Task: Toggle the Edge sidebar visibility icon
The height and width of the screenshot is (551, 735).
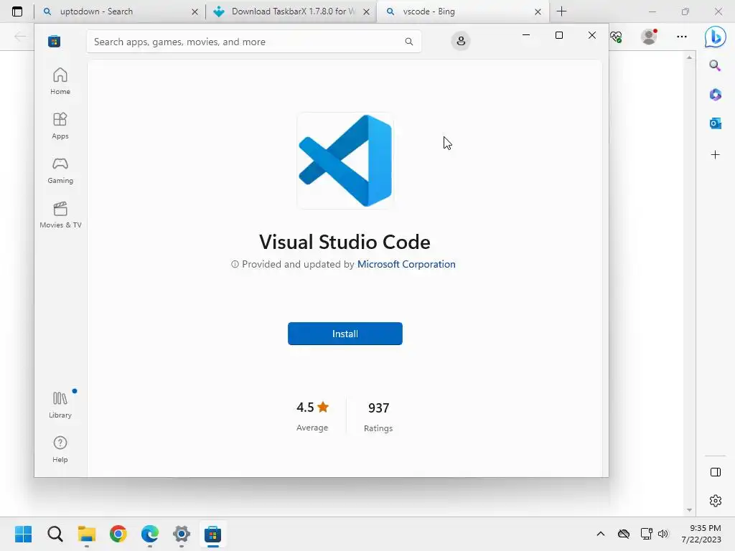Action: click(716, 472)
